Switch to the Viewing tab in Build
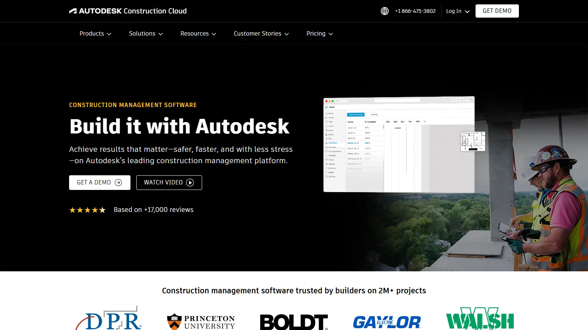This screenshot has height=330, width=588. click(x=374, y=114)
